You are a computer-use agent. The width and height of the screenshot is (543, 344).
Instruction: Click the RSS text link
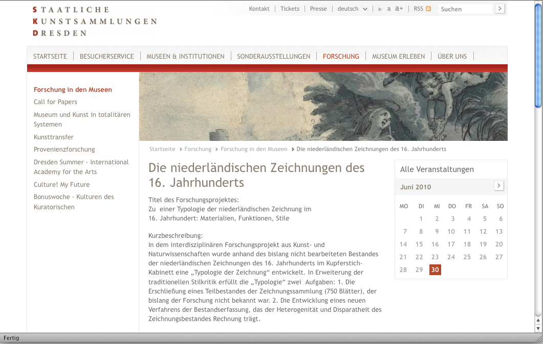point(418,9)
